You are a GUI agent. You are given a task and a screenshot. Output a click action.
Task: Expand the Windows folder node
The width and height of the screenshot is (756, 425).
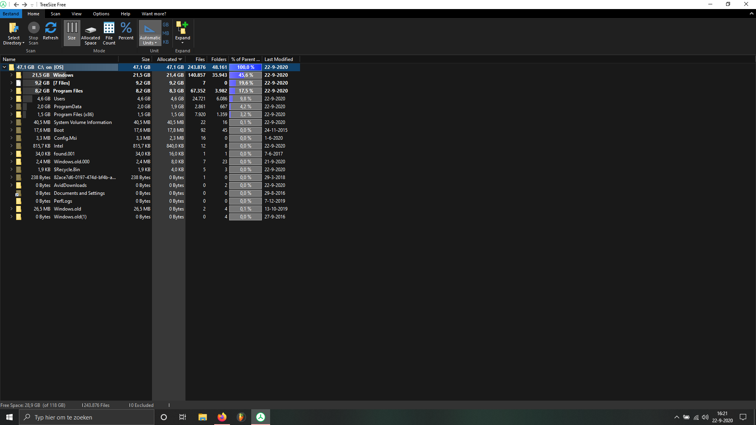coord(11,75)
